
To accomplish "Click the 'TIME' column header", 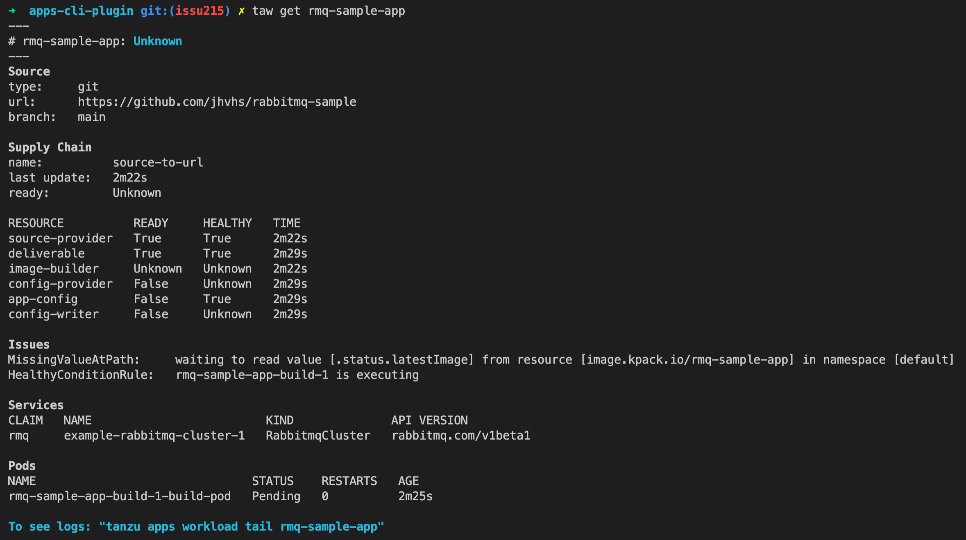I will (x=287, y=223).
